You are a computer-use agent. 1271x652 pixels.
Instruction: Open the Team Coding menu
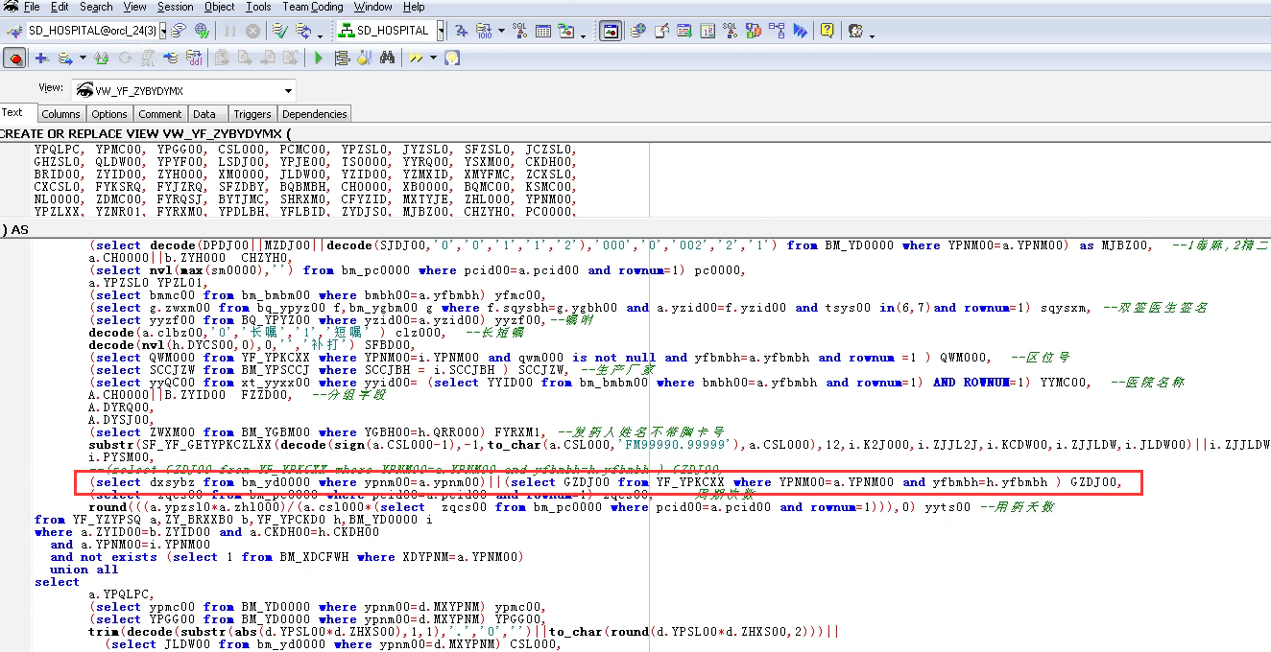pos(313,7)
